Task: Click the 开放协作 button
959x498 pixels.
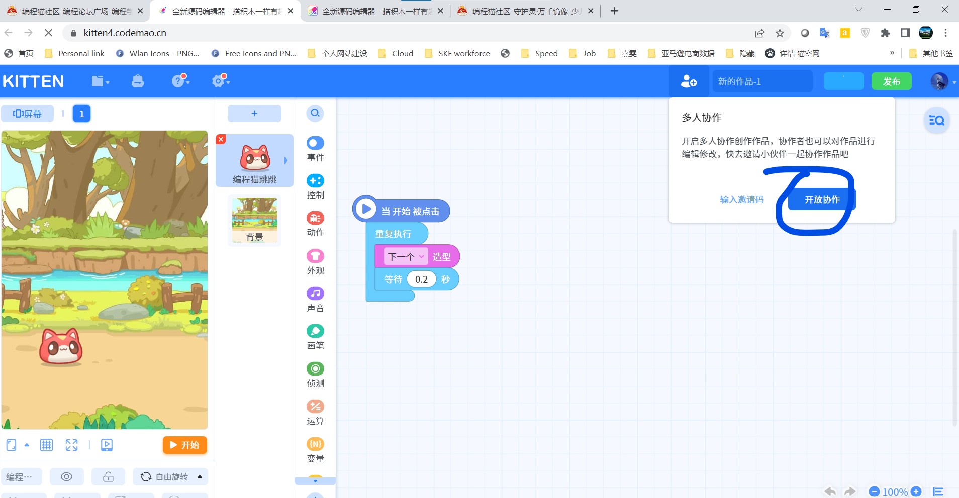Action: [x=822, y=199]
